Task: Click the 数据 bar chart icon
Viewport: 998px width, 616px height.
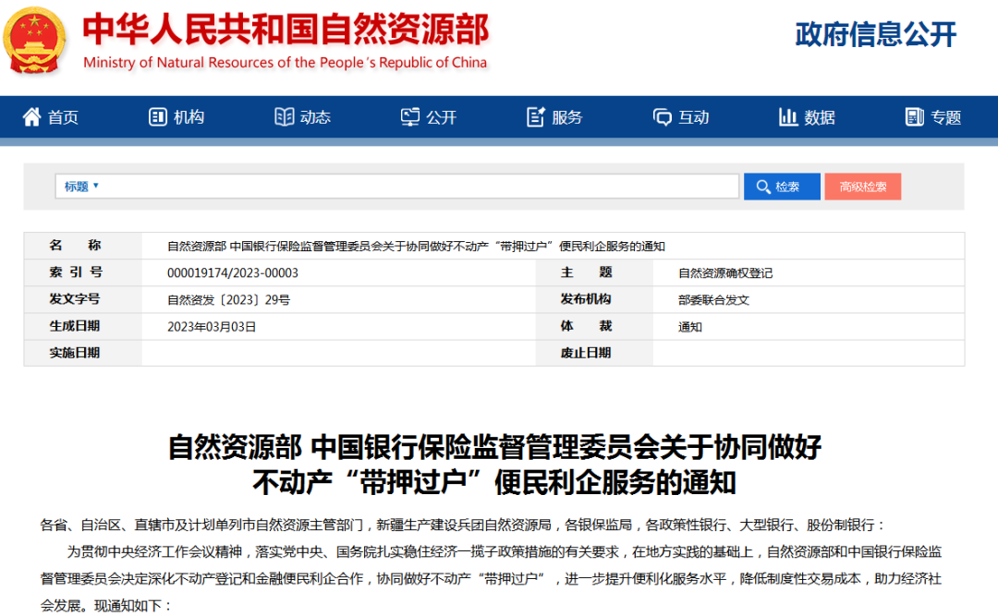Action: click(788, 116)
